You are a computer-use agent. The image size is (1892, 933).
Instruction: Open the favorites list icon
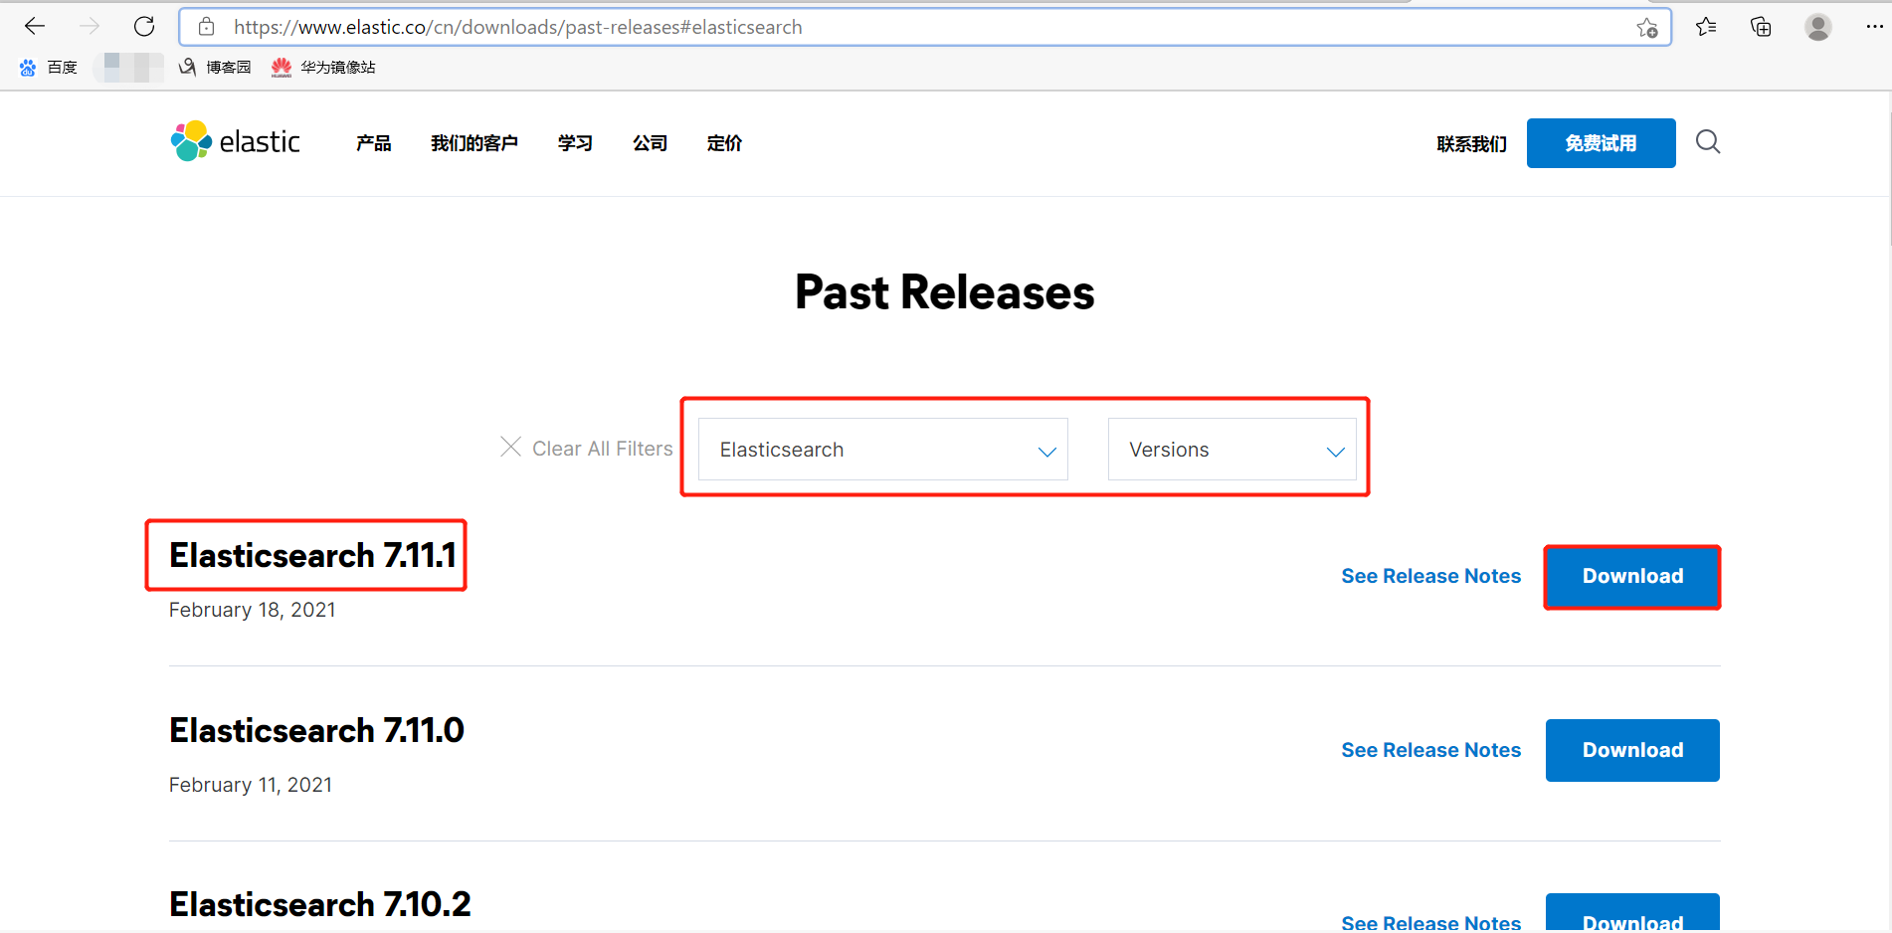pyautogui.click(x=1706, y=27)
